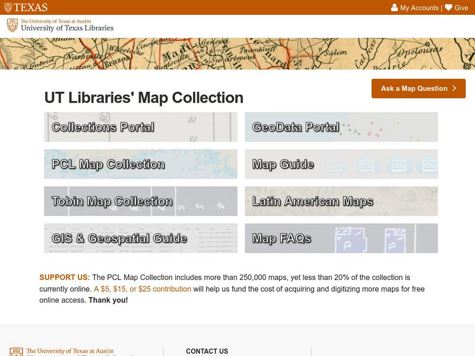Viewport: 475px width, 356px height.
Task: Open the Map FAQs tile
Action: tap(341, 239)
